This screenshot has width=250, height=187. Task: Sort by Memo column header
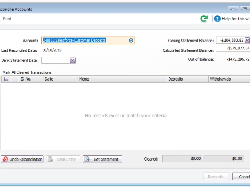122,79
